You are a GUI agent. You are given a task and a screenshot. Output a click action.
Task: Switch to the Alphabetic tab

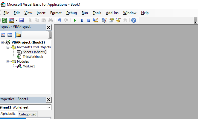[8, 114]
